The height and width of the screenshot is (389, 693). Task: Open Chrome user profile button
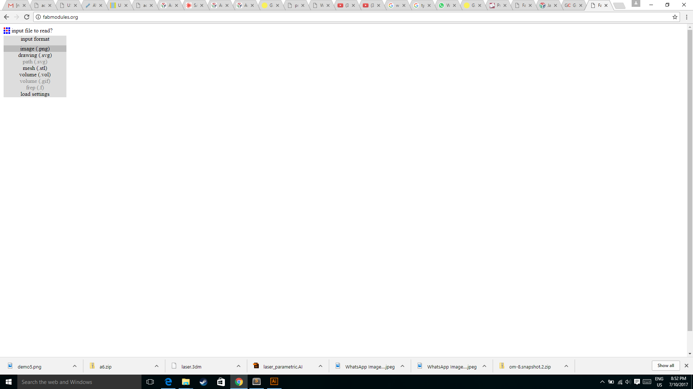636,3
